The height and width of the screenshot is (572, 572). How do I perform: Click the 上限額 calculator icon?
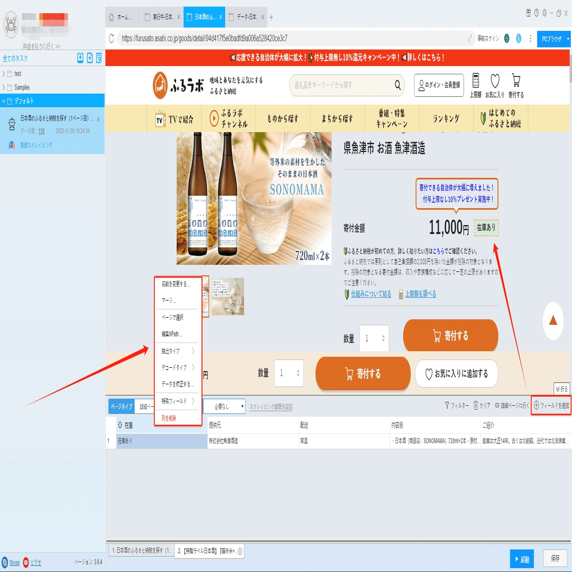pos(475,80)
